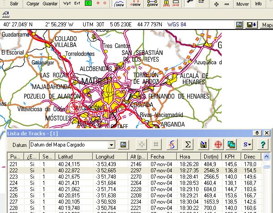
Task: Toggle the points SHOW button
Action: 136,4
